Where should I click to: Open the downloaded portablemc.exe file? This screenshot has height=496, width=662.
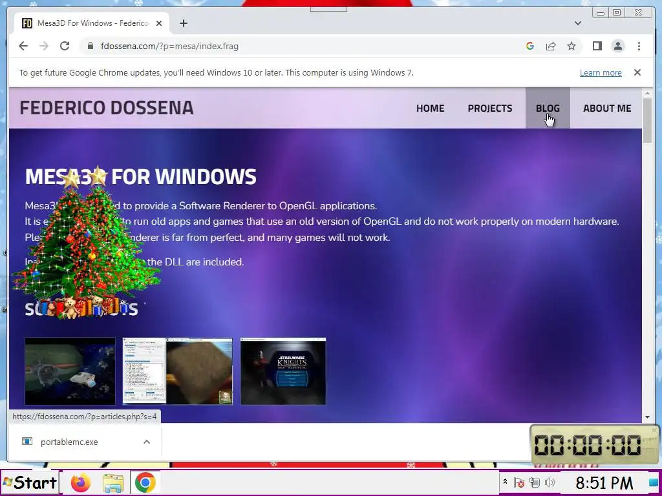point(69,442)
